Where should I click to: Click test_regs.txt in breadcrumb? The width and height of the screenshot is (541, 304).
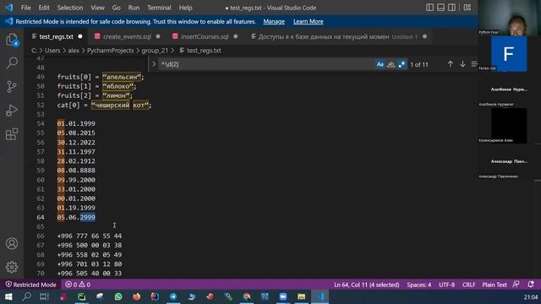pos(204,51)
